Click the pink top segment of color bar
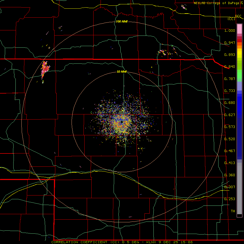The image size is (244, 244). point(239,29)
